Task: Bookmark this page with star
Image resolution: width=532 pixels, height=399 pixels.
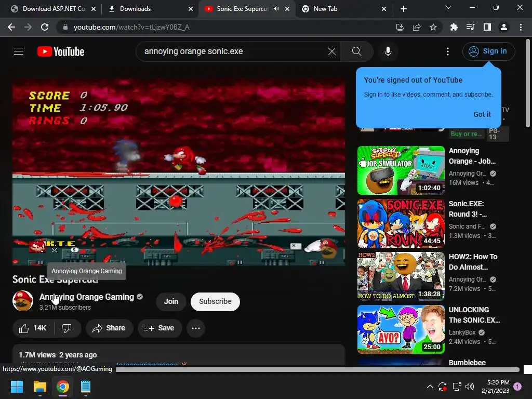Action: click(x=433, y=27)
